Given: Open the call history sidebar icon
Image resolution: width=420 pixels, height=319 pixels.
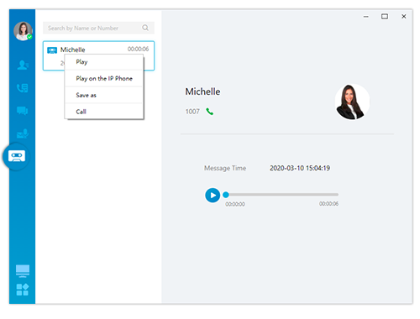Looking at the screenshot, I should point(23,88).
